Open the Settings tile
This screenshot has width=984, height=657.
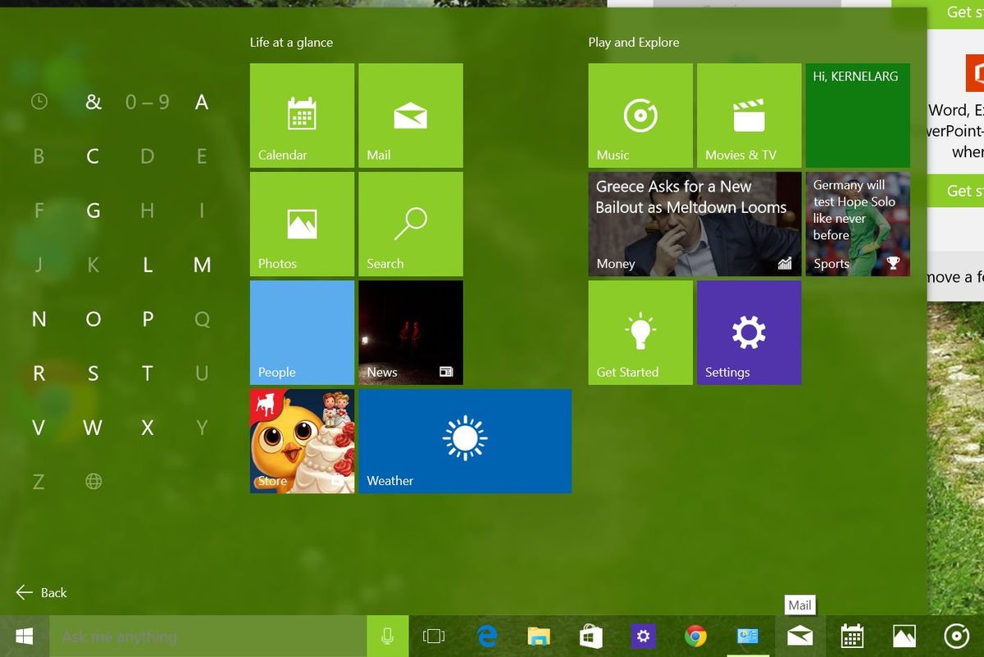[x=749, y=332]
